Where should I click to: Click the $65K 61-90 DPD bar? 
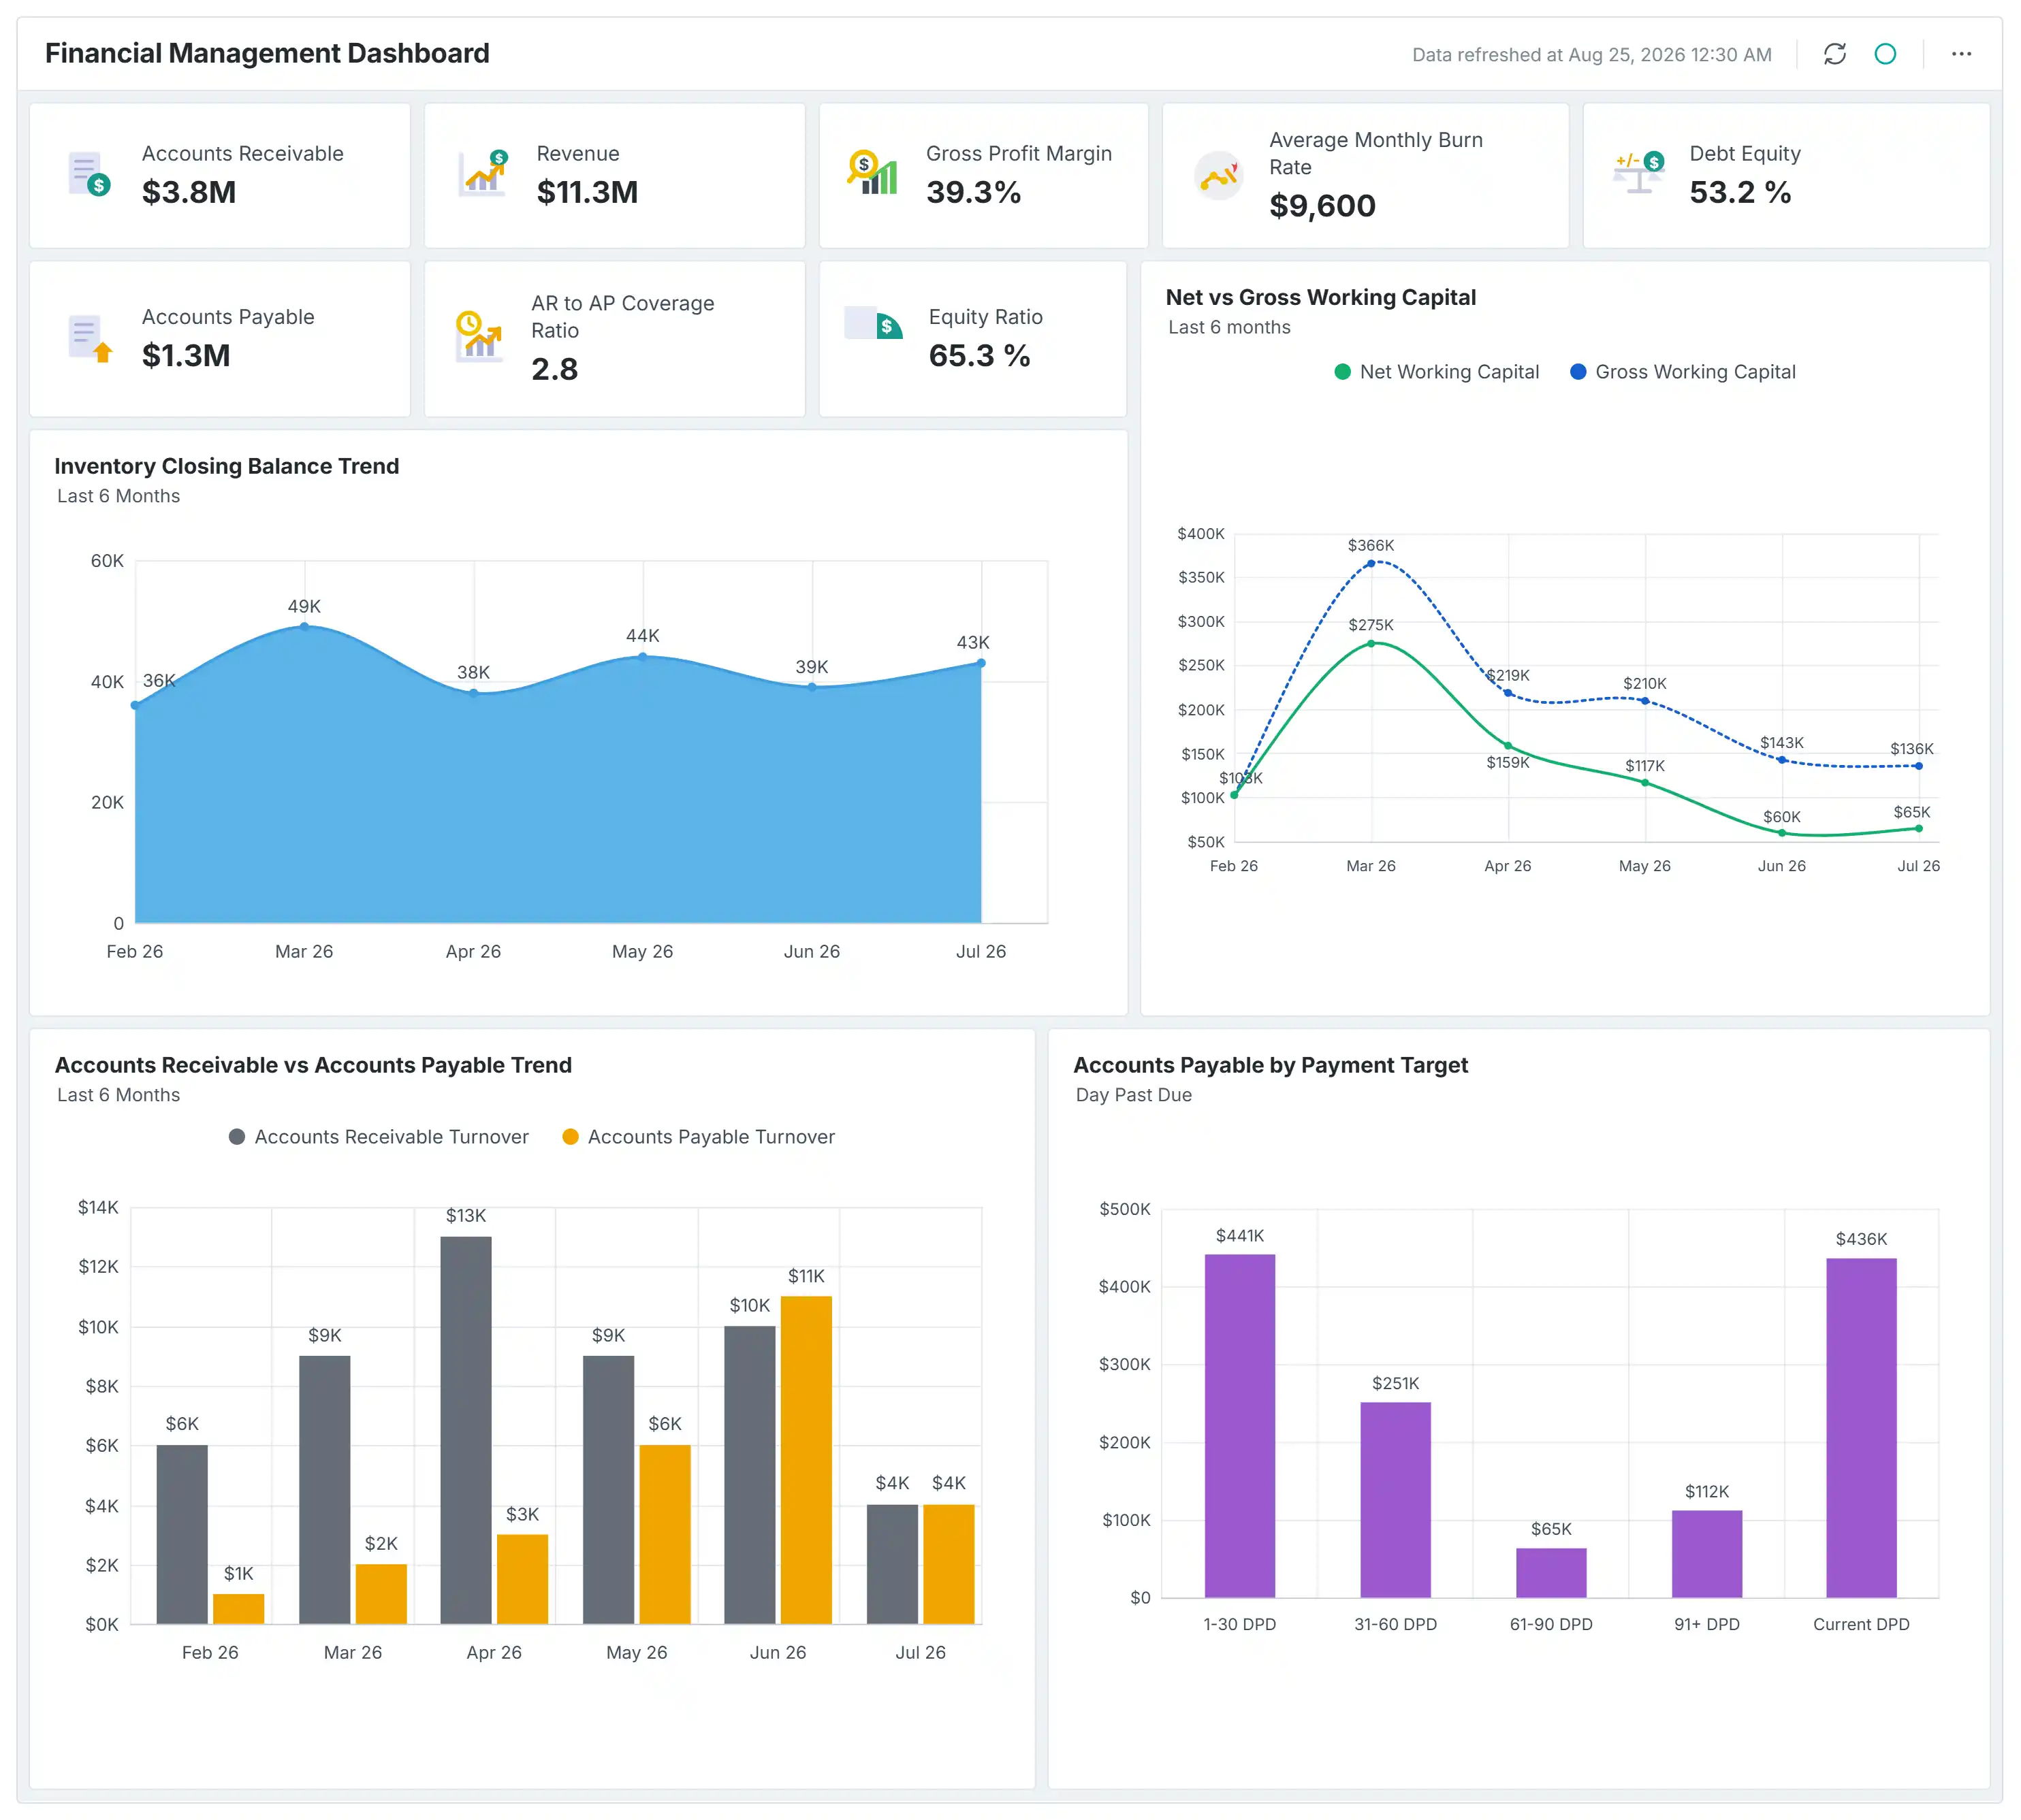click(1550, 1573)
